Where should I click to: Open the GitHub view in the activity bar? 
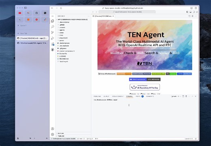pyautogui.click(x=53, y=50)
